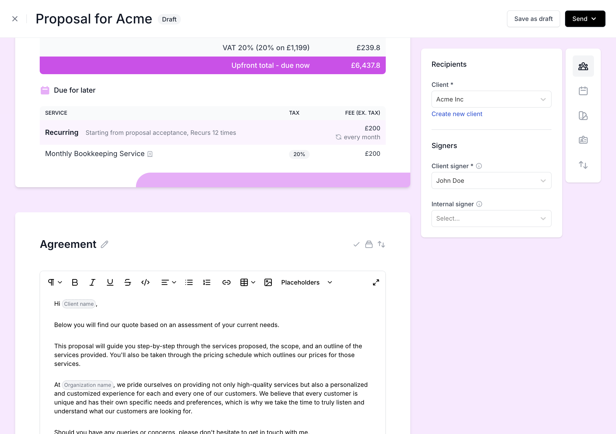The width and height of the screenshot is (616, 434).
Task: Open the text alignment dropdown
Action: click(168, 282)
